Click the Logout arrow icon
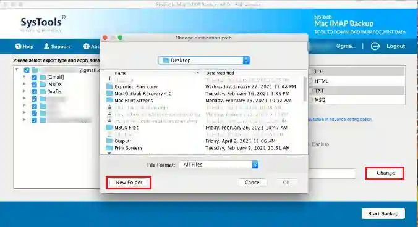This screenshot has height=227, width=418. 375,46
